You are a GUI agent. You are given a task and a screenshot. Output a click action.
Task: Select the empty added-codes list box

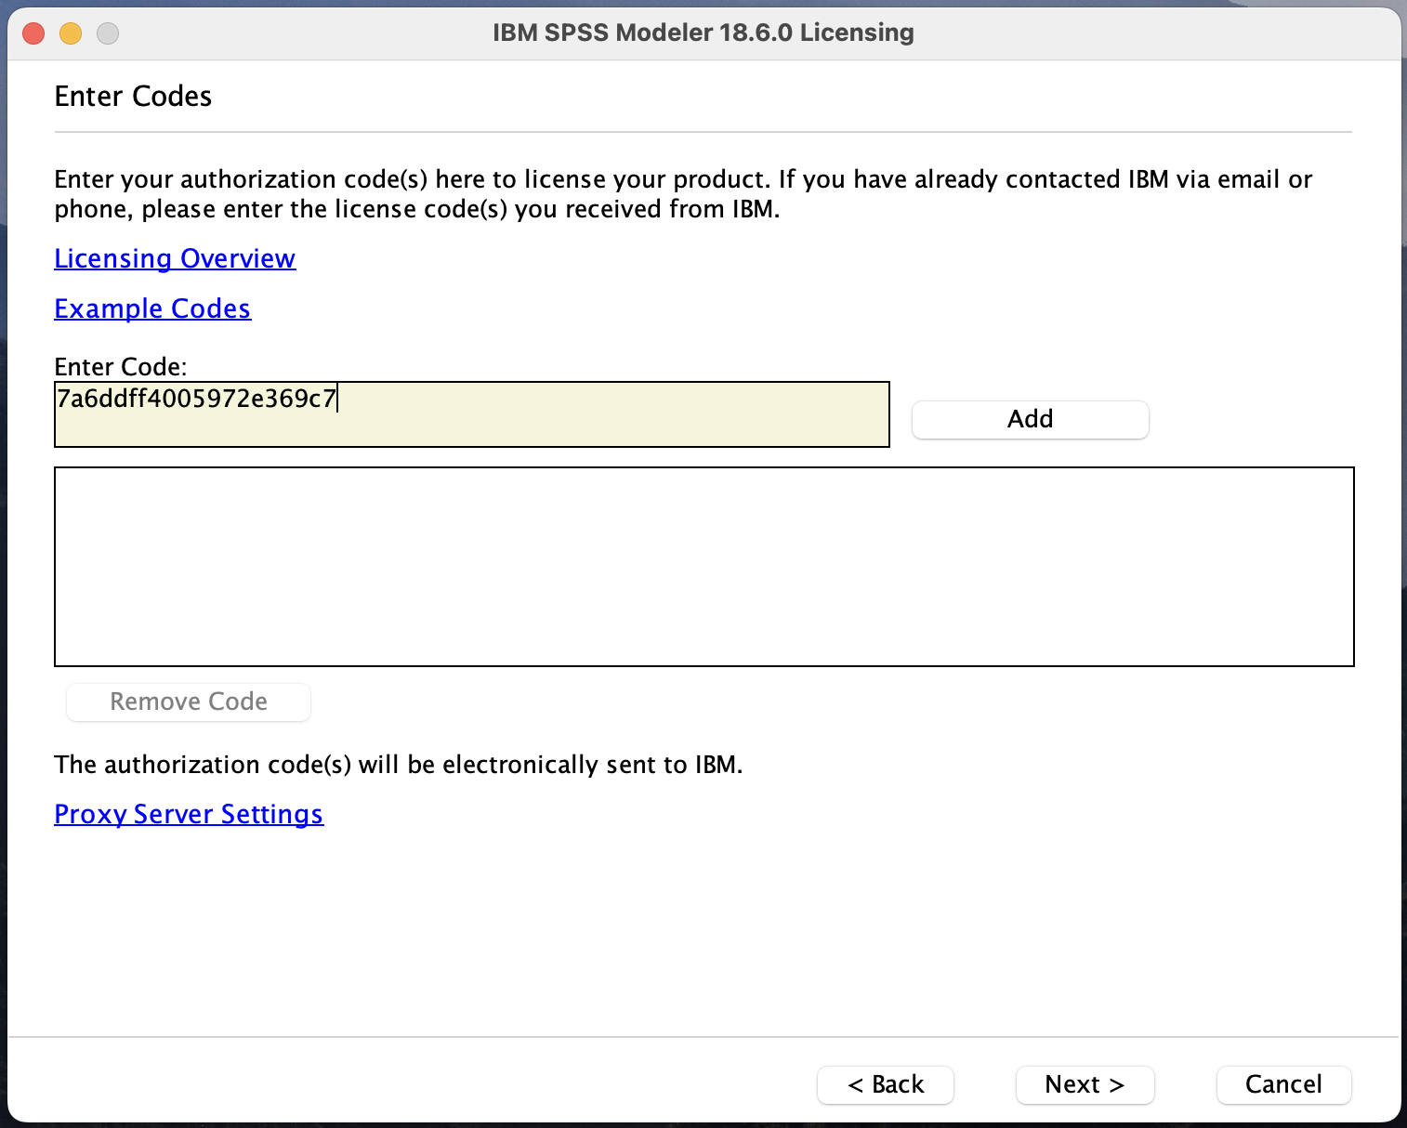pos(704,567)
